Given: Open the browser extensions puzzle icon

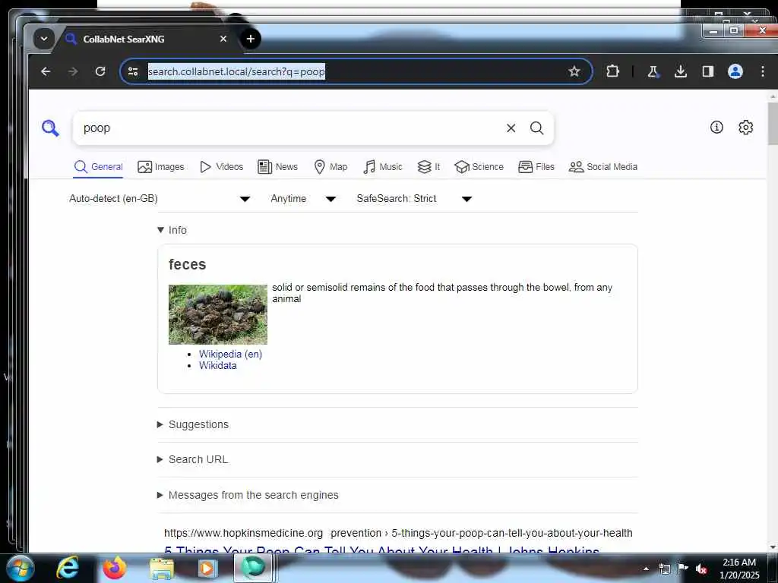Looking at the screenshot, I should tap(613, 71).
